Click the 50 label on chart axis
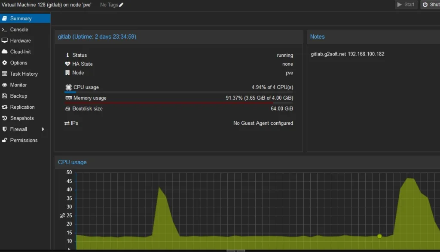This screenshot has height=252, width=440. pos(69,172)
